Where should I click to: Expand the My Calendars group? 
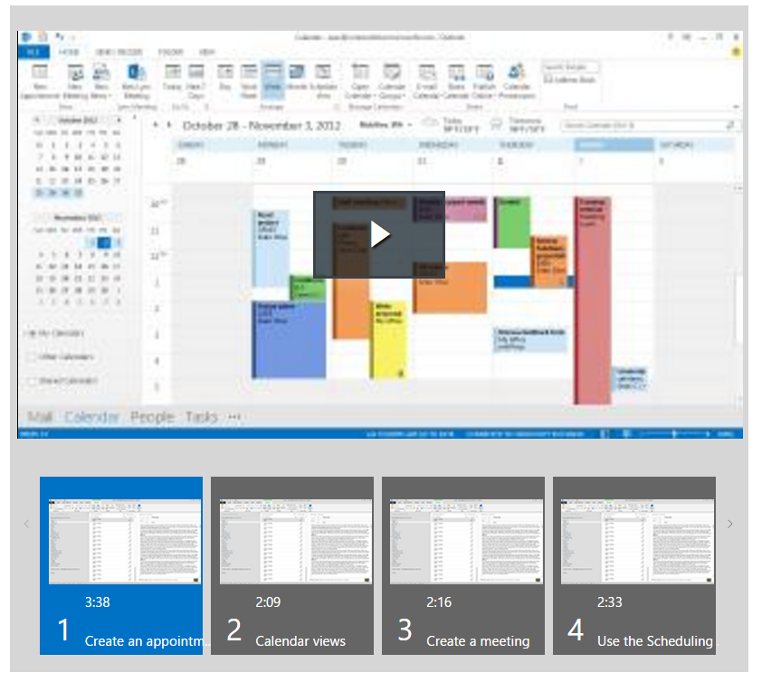pyautogui.click(x=33, y=334)
